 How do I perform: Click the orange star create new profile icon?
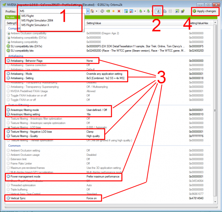tap(113, 11)
